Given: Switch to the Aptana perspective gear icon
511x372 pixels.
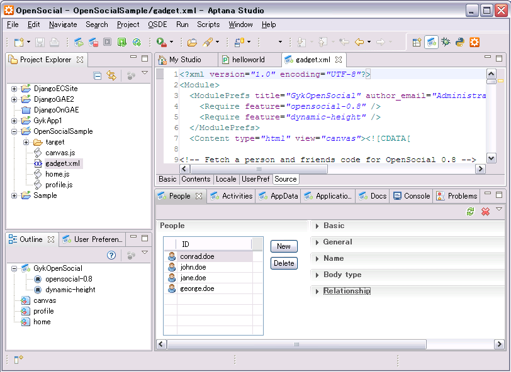Looking at the screenshot, I should [474, 42].
